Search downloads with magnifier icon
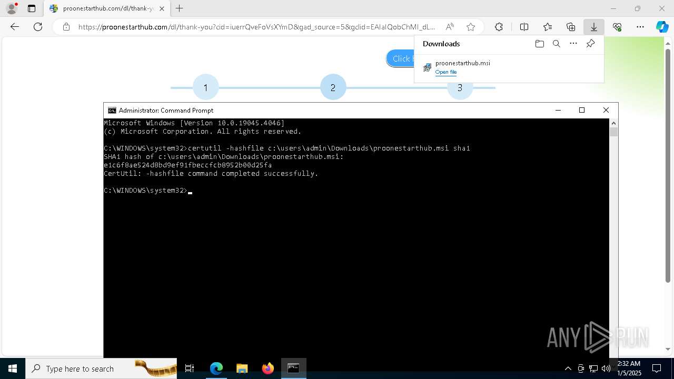 tap(556, 44)
